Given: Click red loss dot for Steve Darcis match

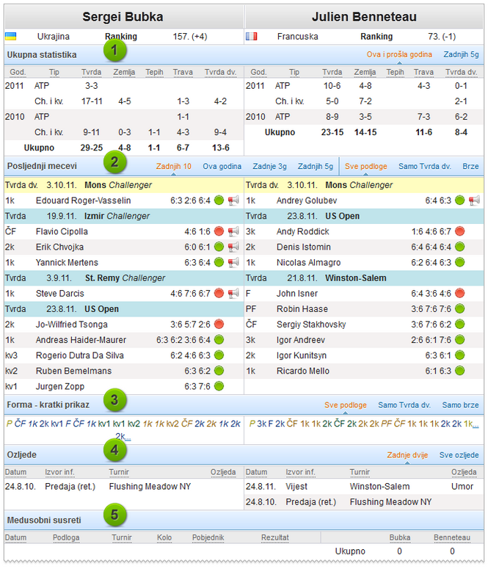Looking at the screenshot, I should (x=219, y=293).
